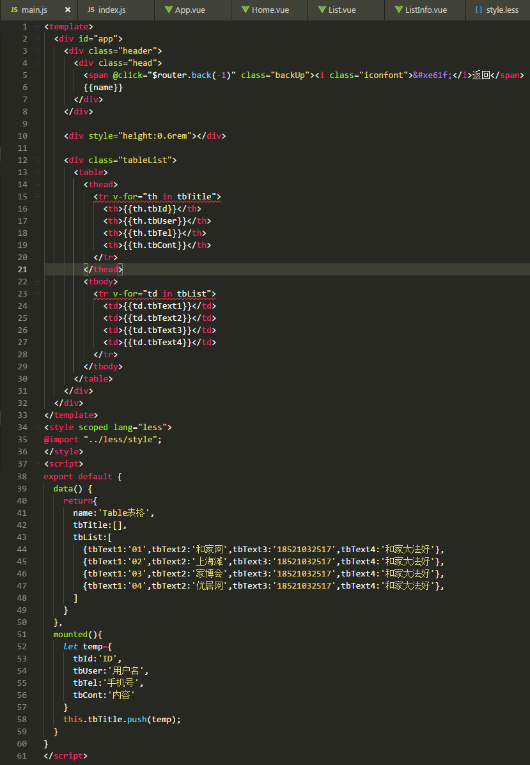The width and height of the screenshot is (530, 765).
Task: Collapse the thead block on line 14
Action: click(x=37, y=185)
